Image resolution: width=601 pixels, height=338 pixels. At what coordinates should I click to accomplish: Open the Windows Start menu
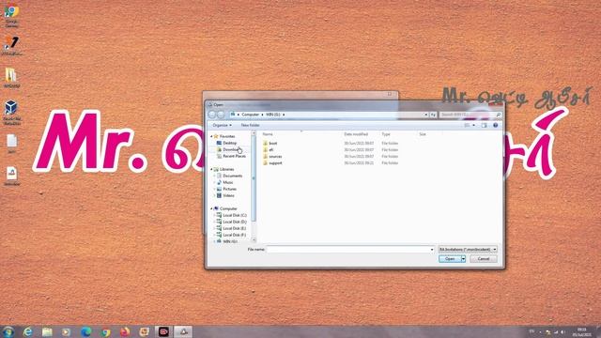(8, 331)
